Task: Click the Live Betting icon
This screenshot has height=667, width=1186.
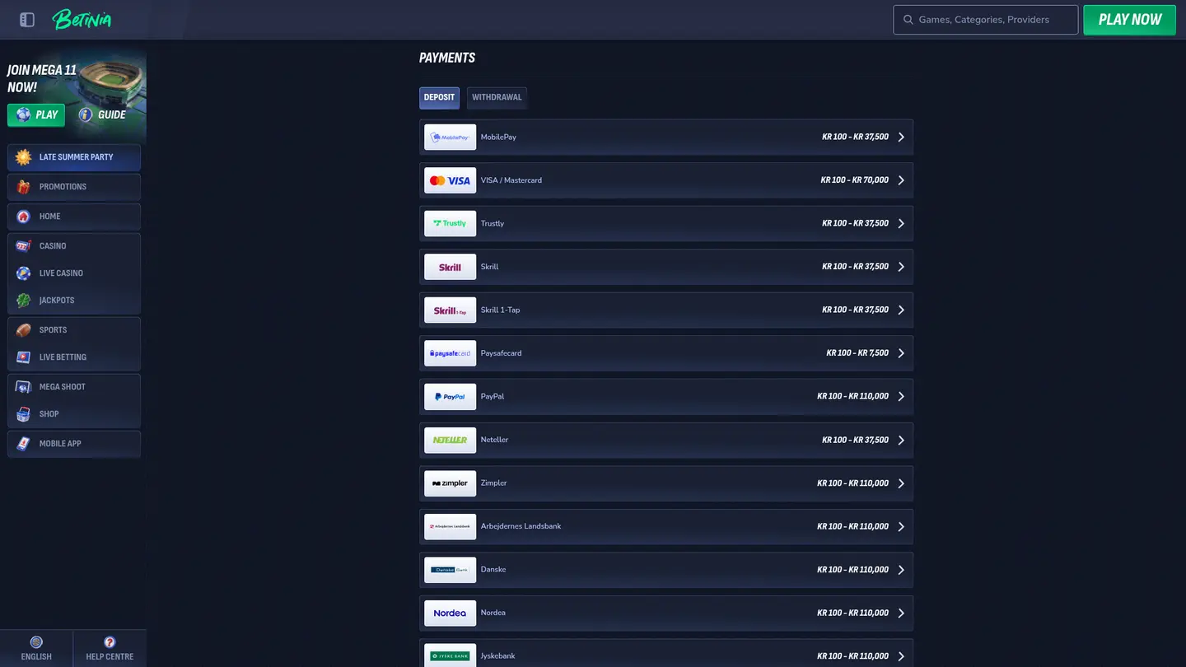Action: 23,357
